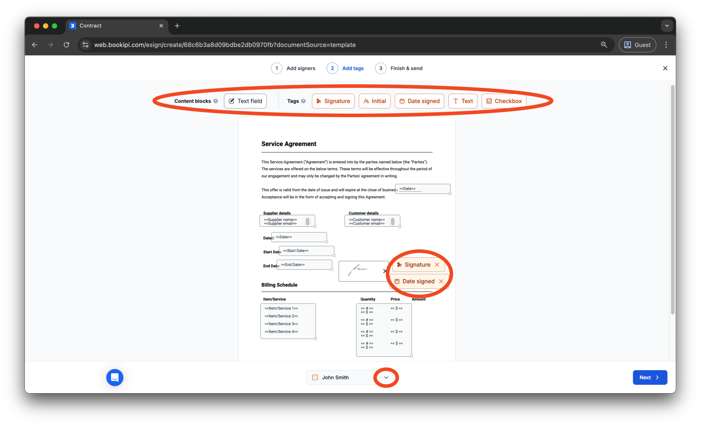Click the page vertical scrollbar

pyautogui.click(x=673, y=200)
